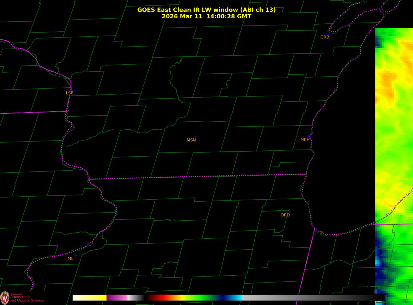Click the brightness temperature color scale bar

tap(228, 298)
